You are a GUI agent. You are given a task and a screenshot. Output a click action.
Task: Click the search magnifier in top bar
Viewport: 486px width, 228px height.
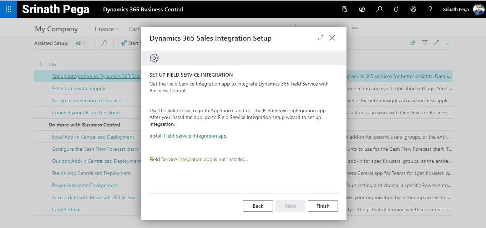(x=379, y=10)
